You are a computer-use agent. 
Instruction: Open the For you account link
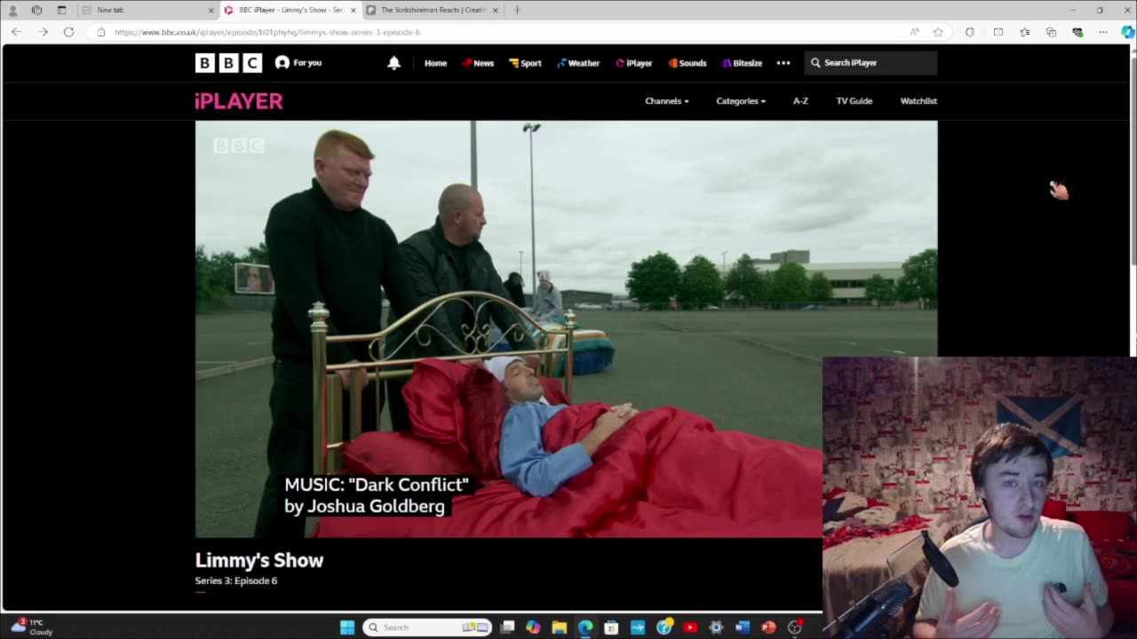point(298,63)
